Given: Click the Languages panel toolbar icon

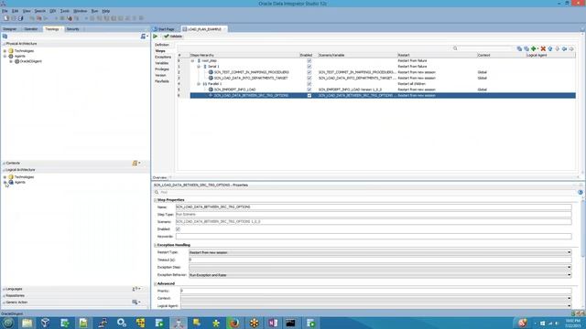Looking at the screenshot, I should 136,289.
